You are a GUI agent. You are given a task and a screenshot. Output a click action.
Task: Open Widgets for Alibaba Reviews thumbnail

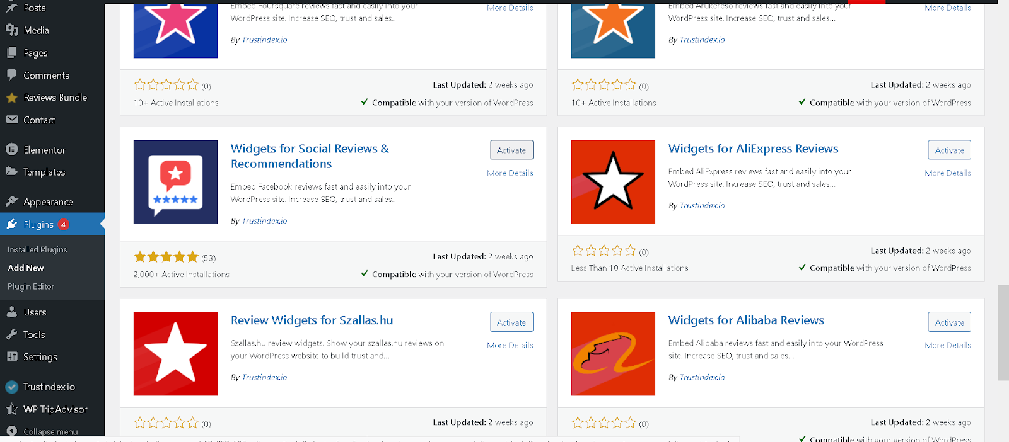[x=613, y=354]
